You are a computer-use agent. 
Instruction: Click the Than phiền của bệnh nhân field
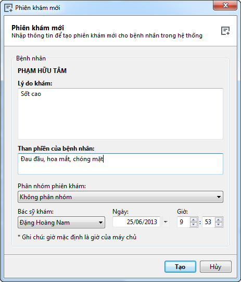(x=121, y=164)
